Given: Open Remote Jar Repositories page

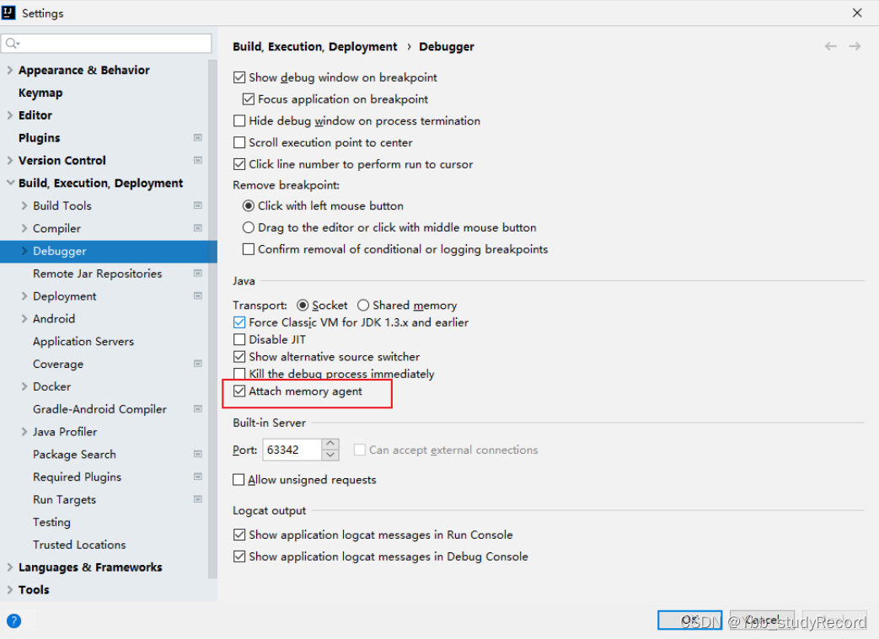Looking at the screenshot, I should [98, 274].
